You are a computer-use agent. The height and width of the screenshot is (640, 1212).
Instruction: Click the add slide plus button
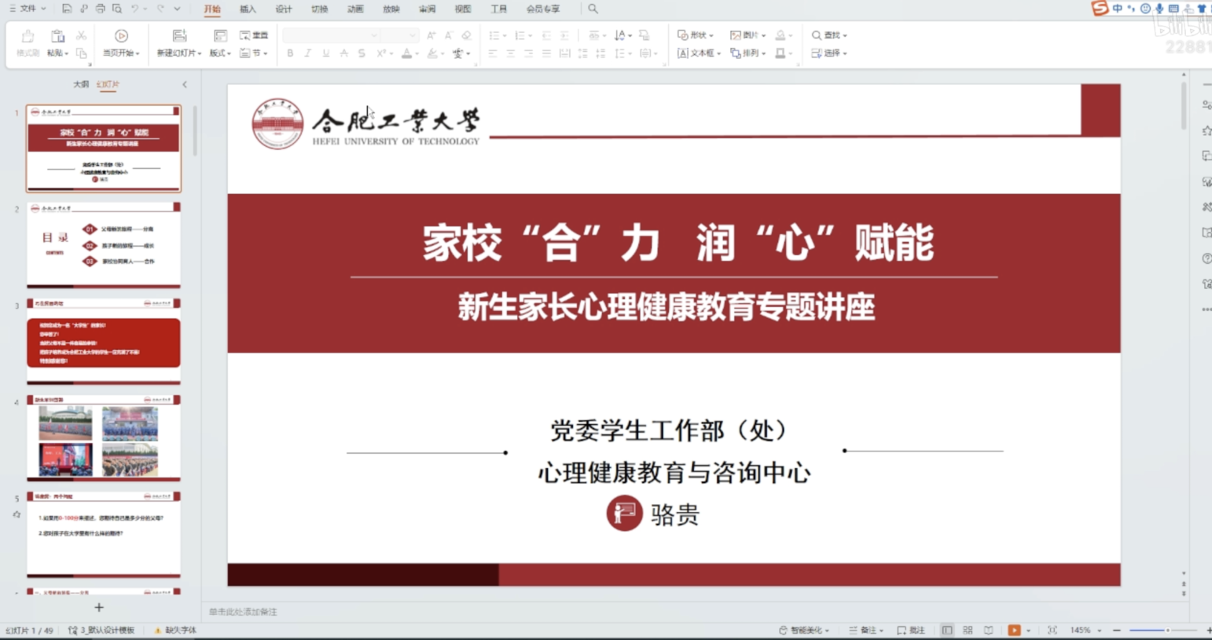pos(99,607)
